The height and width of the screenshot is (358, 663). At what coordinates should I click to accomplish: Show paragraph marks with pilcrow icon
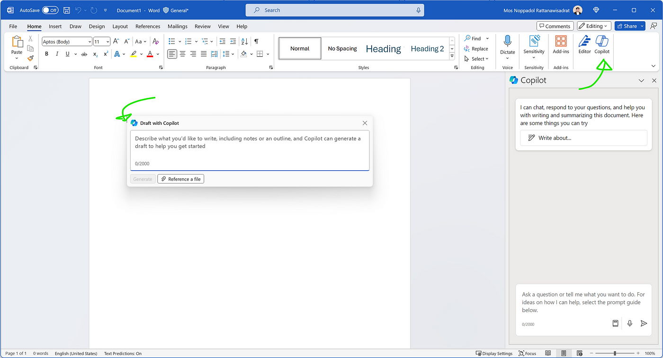[256, 42]
